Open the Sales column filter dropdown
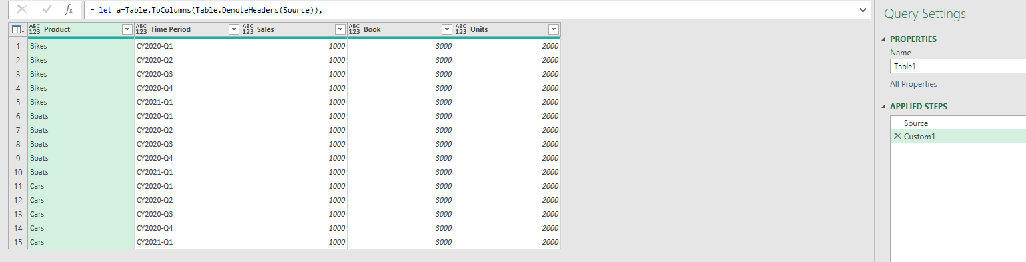The height and width of the screenshot is (262, 1026). 340,29
